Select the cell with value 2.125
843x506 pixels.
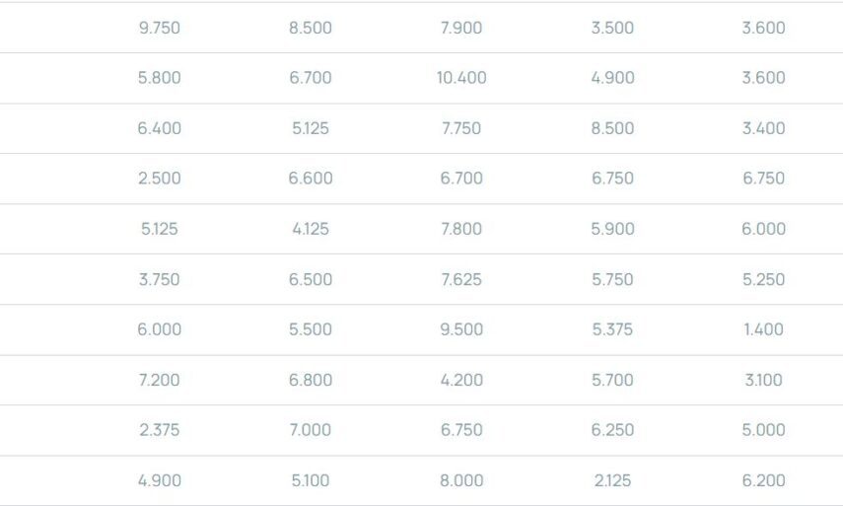point(612,480)
